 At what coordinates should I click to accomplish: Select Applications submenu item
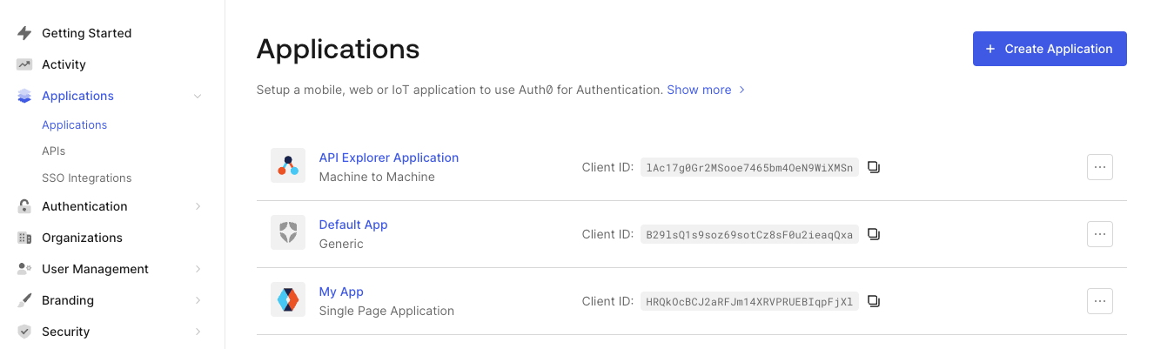74,125
